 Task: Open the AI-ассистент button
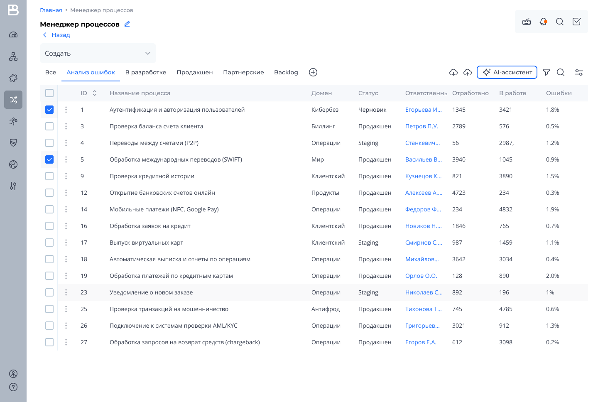pyautogui.click(x=507, y=72)
